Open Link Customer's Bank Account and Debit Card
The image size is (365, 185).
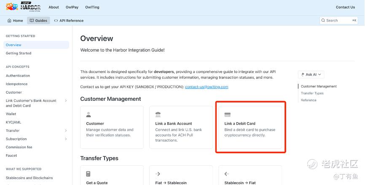pyautogui.click(x=31, y=103)
